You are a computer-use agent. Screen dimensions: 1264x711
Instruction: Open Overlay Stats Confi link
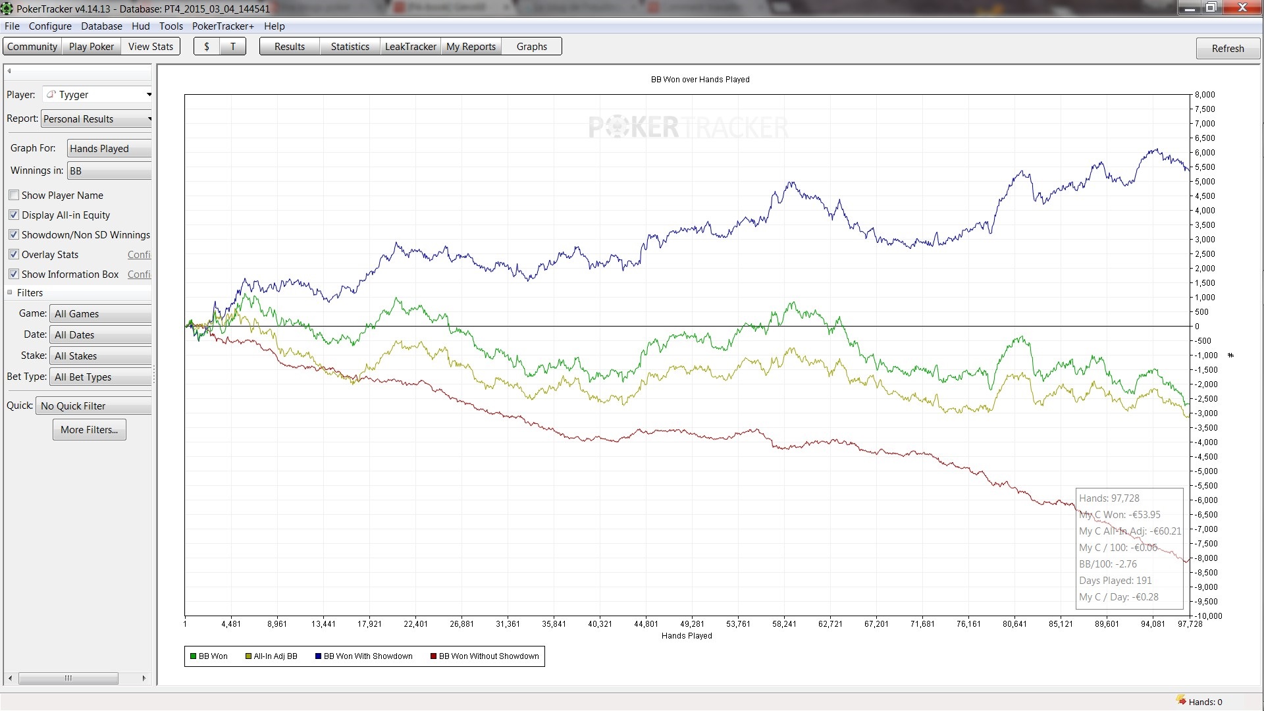[x=139, y=255]
